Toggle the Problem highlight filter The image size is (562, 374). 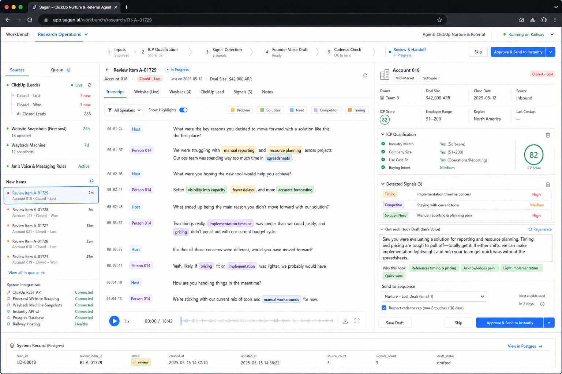(240, 110)
